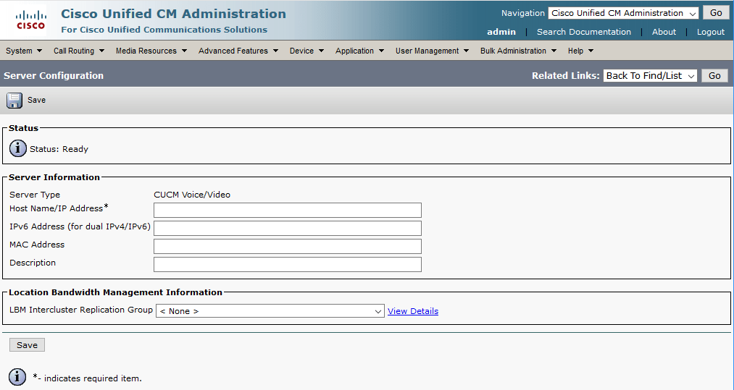Image resolution: width=734 pixels, height=390 pixels.
Task: Expand the Related Links dropdown
Action: click(650, 76)
